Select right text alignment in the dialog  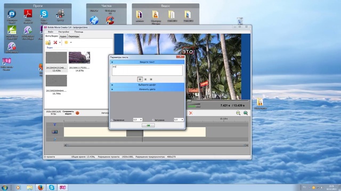[x=151, y=79]
